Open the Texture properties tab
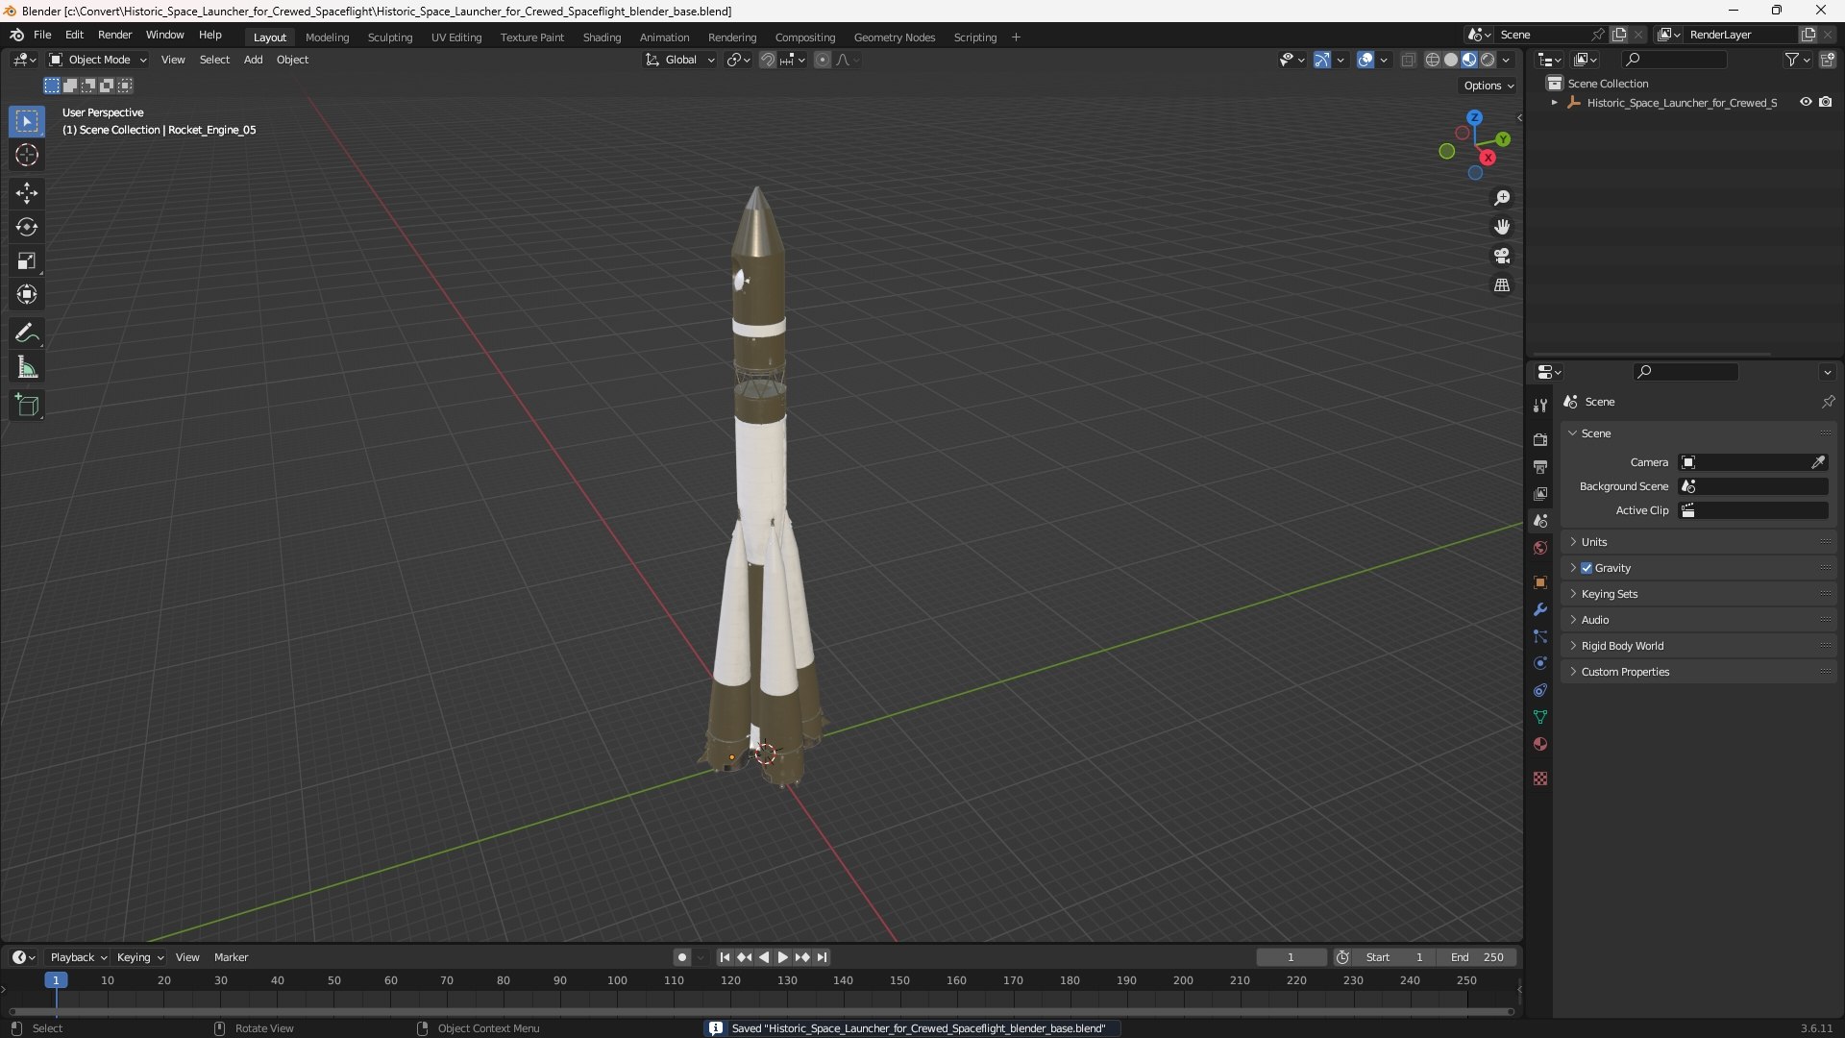The image size is (1845, 1038). click(x=1540, y=778)
